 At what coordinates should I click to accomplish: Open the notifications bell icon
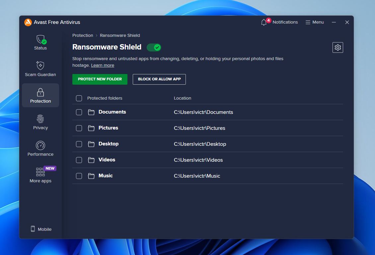[263, 23]
